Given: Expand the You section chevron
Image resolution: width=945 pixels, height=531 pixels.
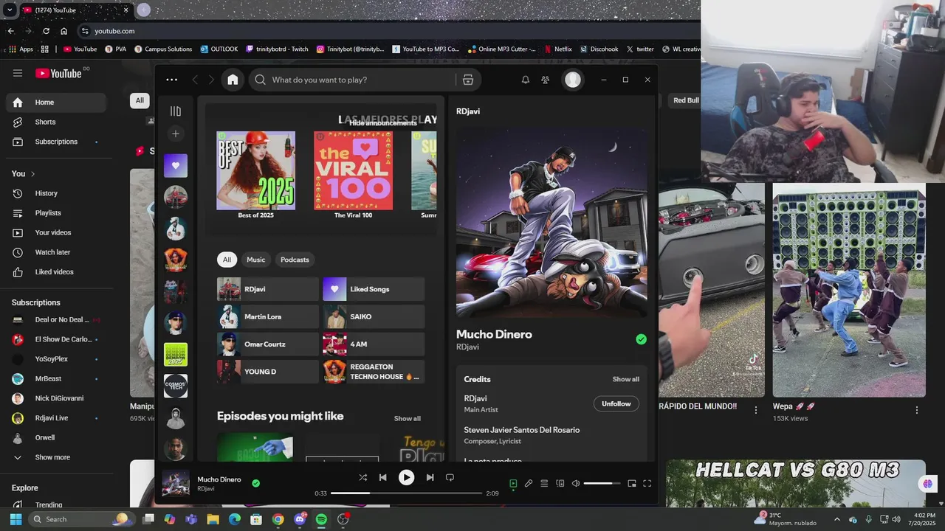Looking at the screenshot, I should click(x=32, y=174).
